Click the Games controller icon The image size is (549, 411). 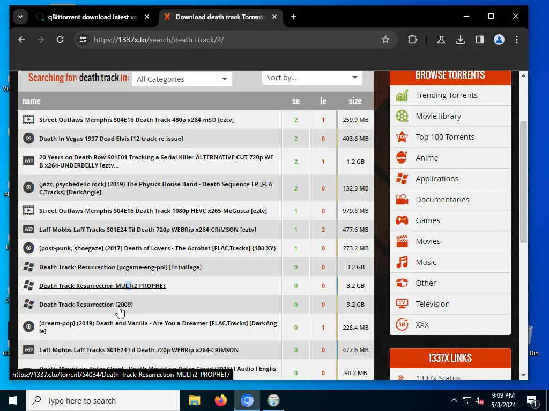pos(402,220)
